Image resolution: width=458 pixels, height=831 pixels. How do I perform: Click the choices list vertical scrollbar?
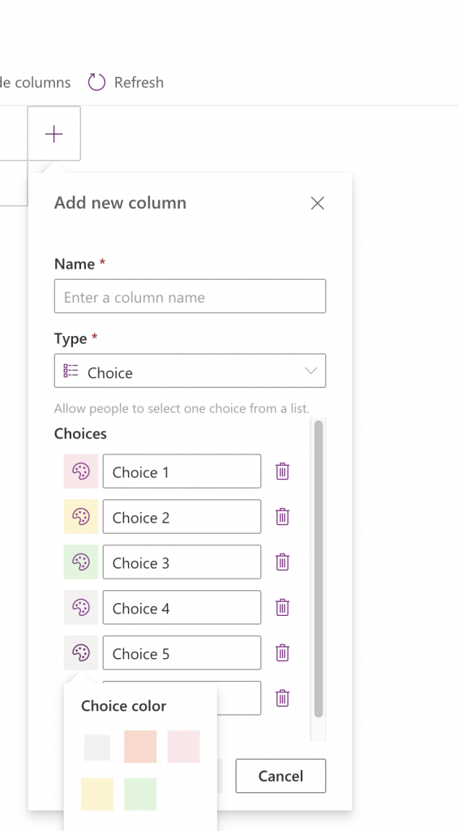point(319,569)
